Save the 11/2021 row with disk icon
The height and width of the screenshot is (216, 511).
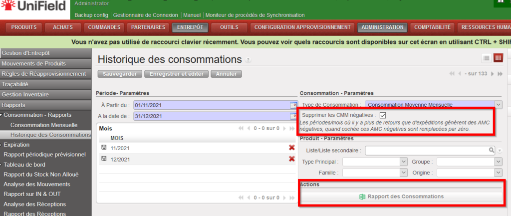click(104, 148)
